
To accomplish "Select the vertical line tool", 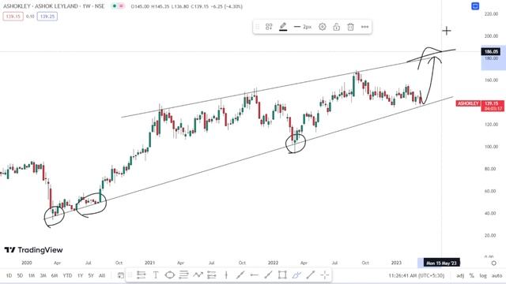I will pos(226,275).
